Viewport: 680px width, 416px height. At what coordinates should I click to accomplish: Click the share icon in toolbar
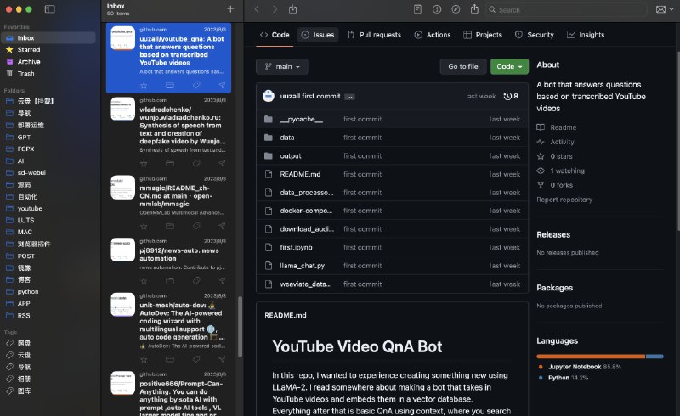click(474, 9)
